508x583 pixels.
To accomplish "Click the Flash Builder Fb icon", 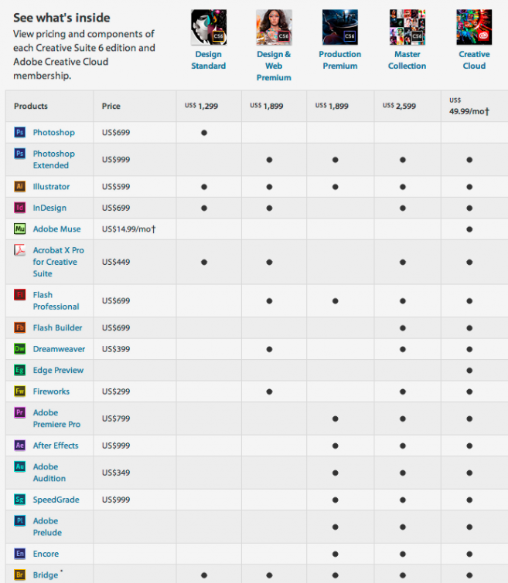I will (x=20, y=327).
